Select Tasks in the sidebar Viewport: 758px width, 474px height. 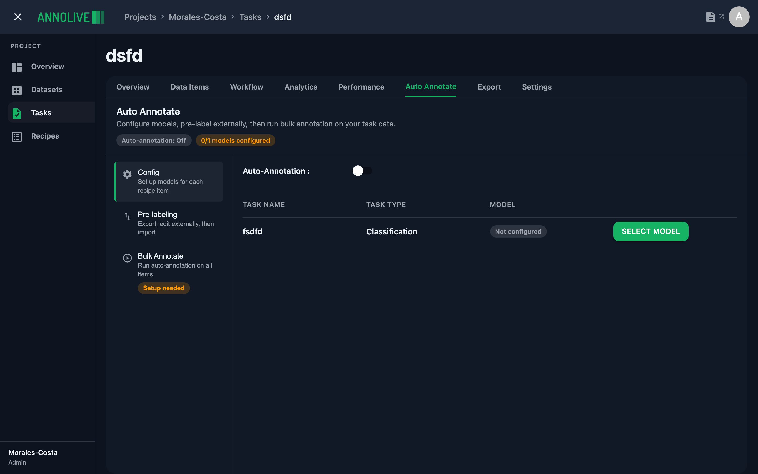(x=51, y=113)
